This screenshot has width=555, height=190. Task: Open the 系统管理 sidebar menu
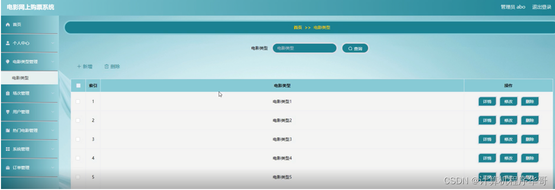(29, 149)
